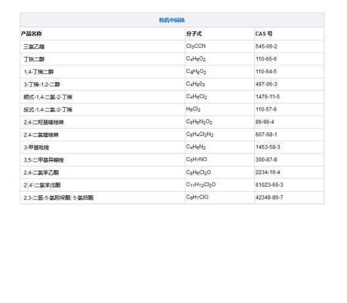Select the 3-丁烯-1,2-二醇 product name
This screenshot has height=303, width=347.
click(42, 84)
